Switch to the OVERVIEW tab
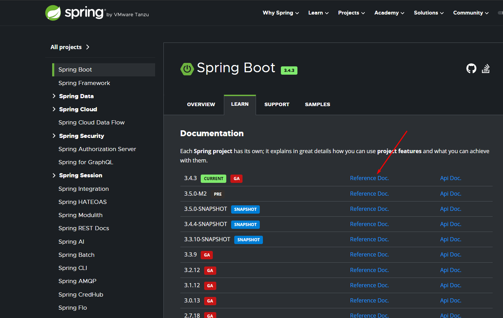This screenshot has width=503, height=318. pos(201,104)
